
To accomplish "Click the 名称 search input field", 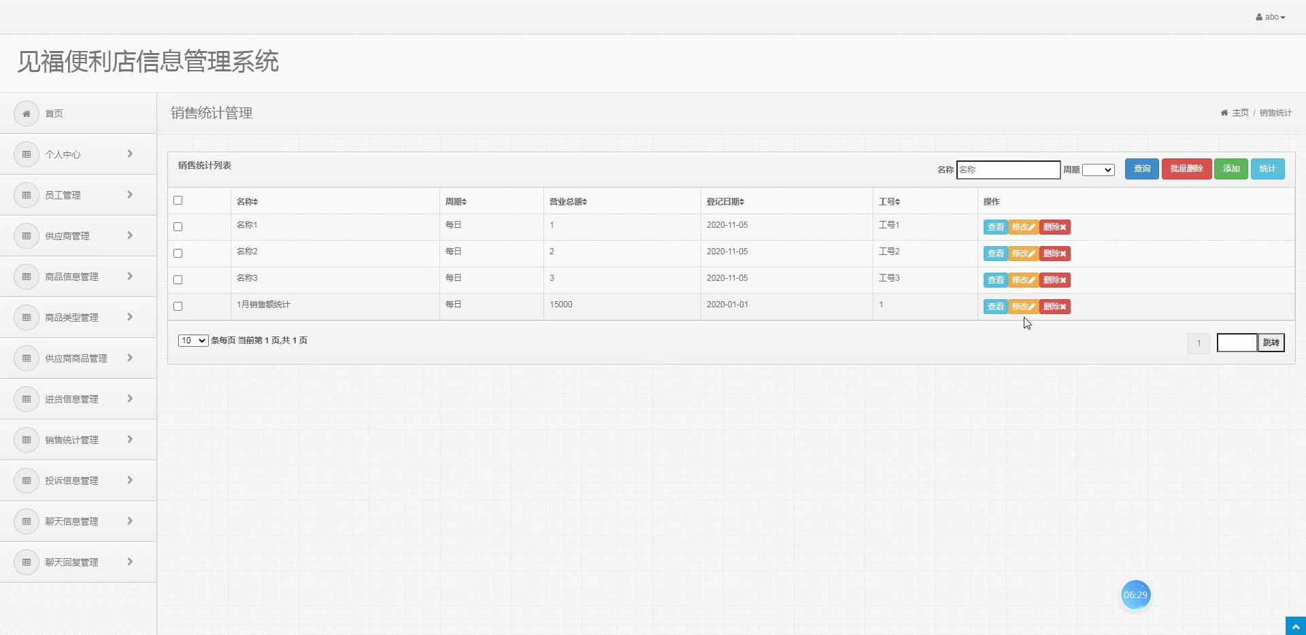I will click(1008, 170).
